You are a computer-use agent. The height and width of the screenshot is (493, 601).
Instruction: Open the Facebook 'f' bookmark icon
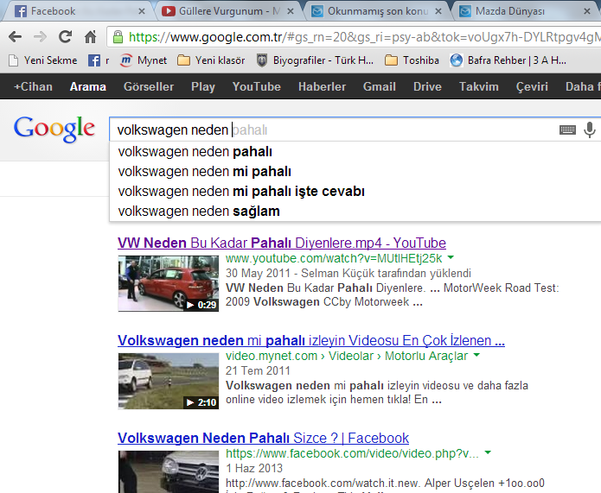94,60
